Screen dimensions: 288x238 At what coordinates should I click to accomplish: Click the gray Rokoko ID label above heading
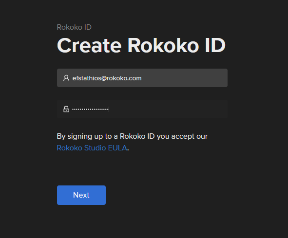click(x=74, y=27)
